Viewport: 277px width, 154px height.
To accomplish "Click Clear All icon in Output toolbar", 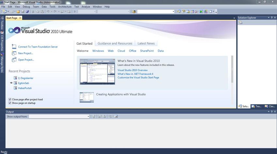I will point(110,116).
